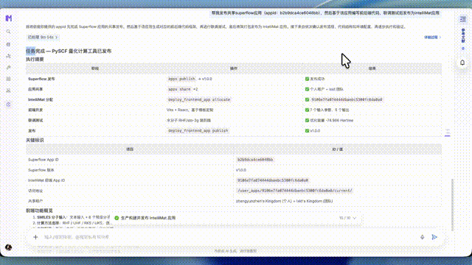Click the user request message bubble at top

pos(325,13)
